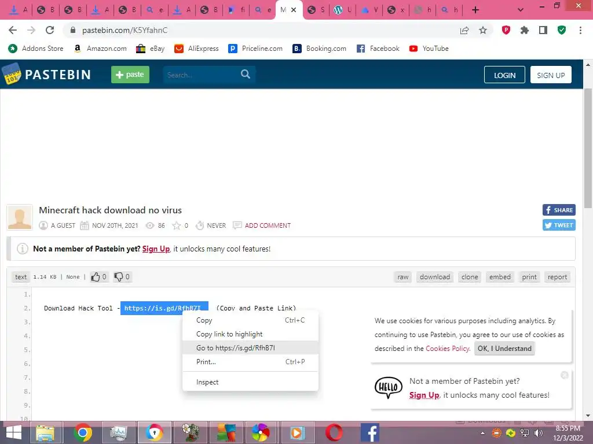Report this paste
This screenshot has width=593, height=444.
pyautogui.click(x=558, y=277)
